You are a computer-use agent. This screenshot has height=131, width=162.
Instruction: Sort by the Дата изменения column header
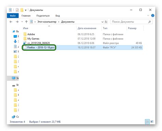click(87, 28)
